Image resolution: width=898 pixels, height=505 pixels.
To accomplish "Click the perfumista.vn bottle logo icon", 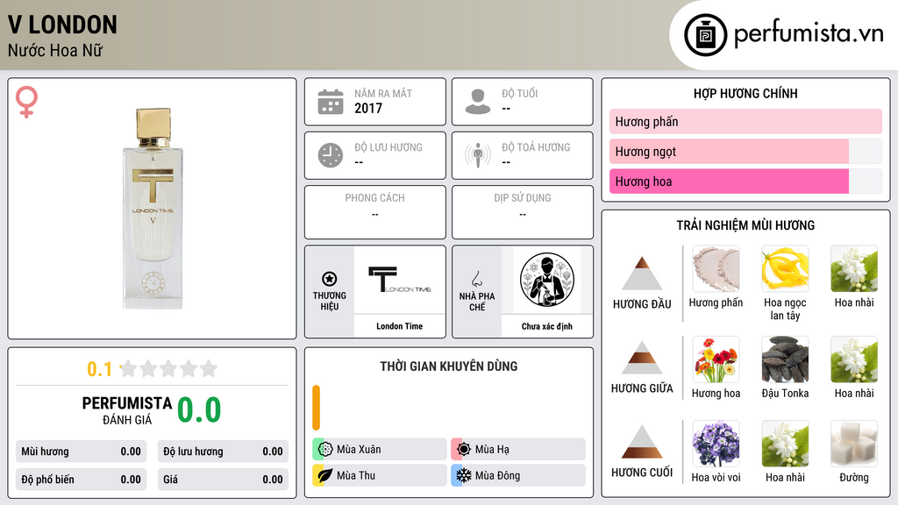I will [706, 35].
